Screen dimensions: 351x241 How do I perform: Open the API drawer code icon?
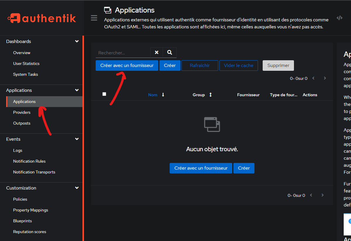[x=339, y=18]
